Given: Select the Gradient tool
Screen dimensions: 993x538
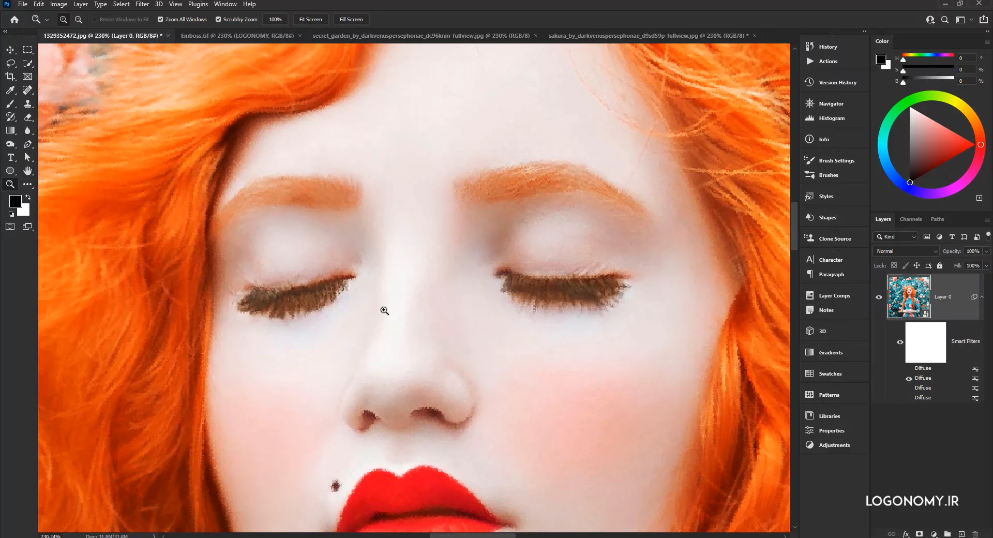Looking at the screenshot, I should point(10,130).
